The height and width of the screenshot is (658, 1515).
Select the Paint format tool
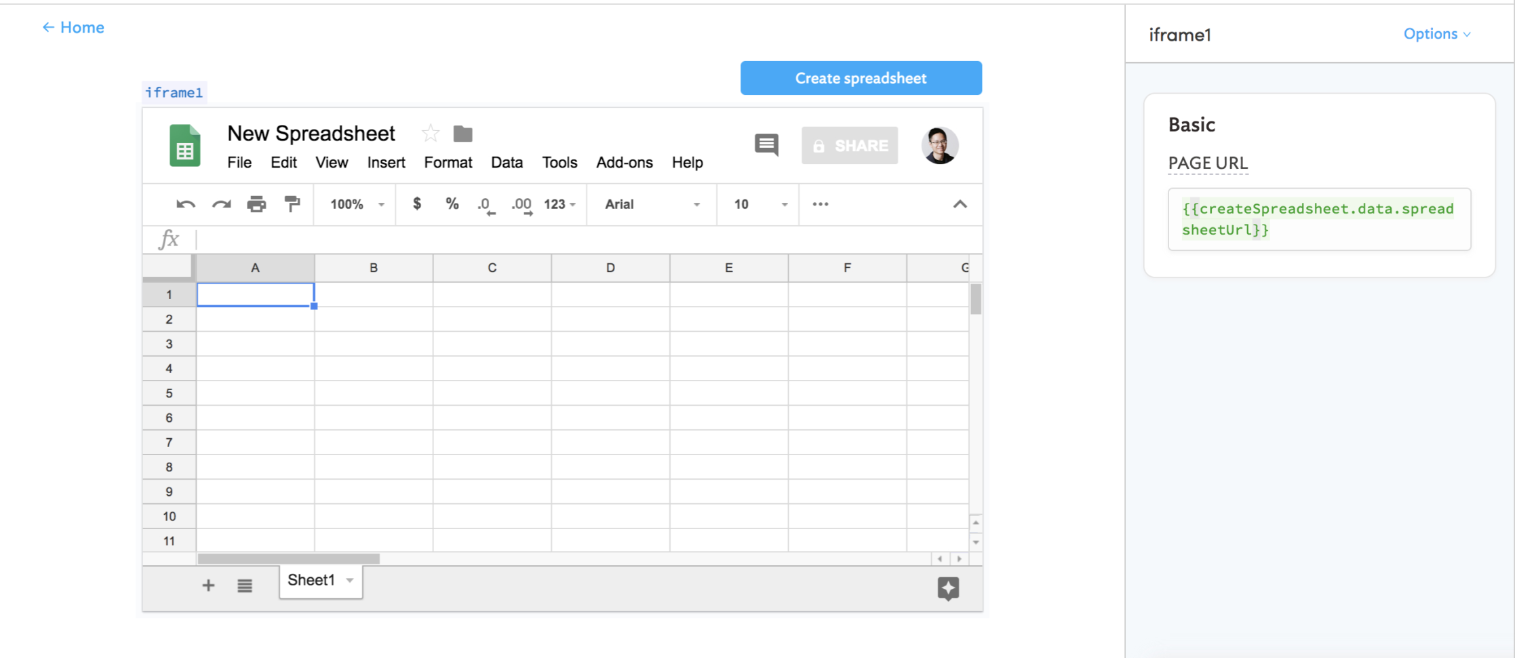click(x=292, y=204)
